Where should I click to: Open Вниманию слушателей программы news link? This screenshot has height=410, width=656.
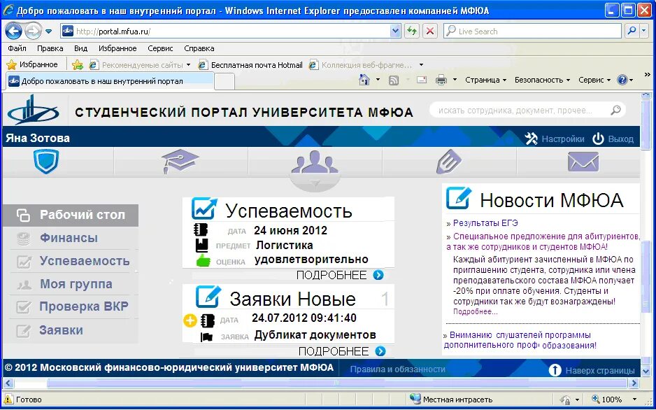tap(520, 341)
